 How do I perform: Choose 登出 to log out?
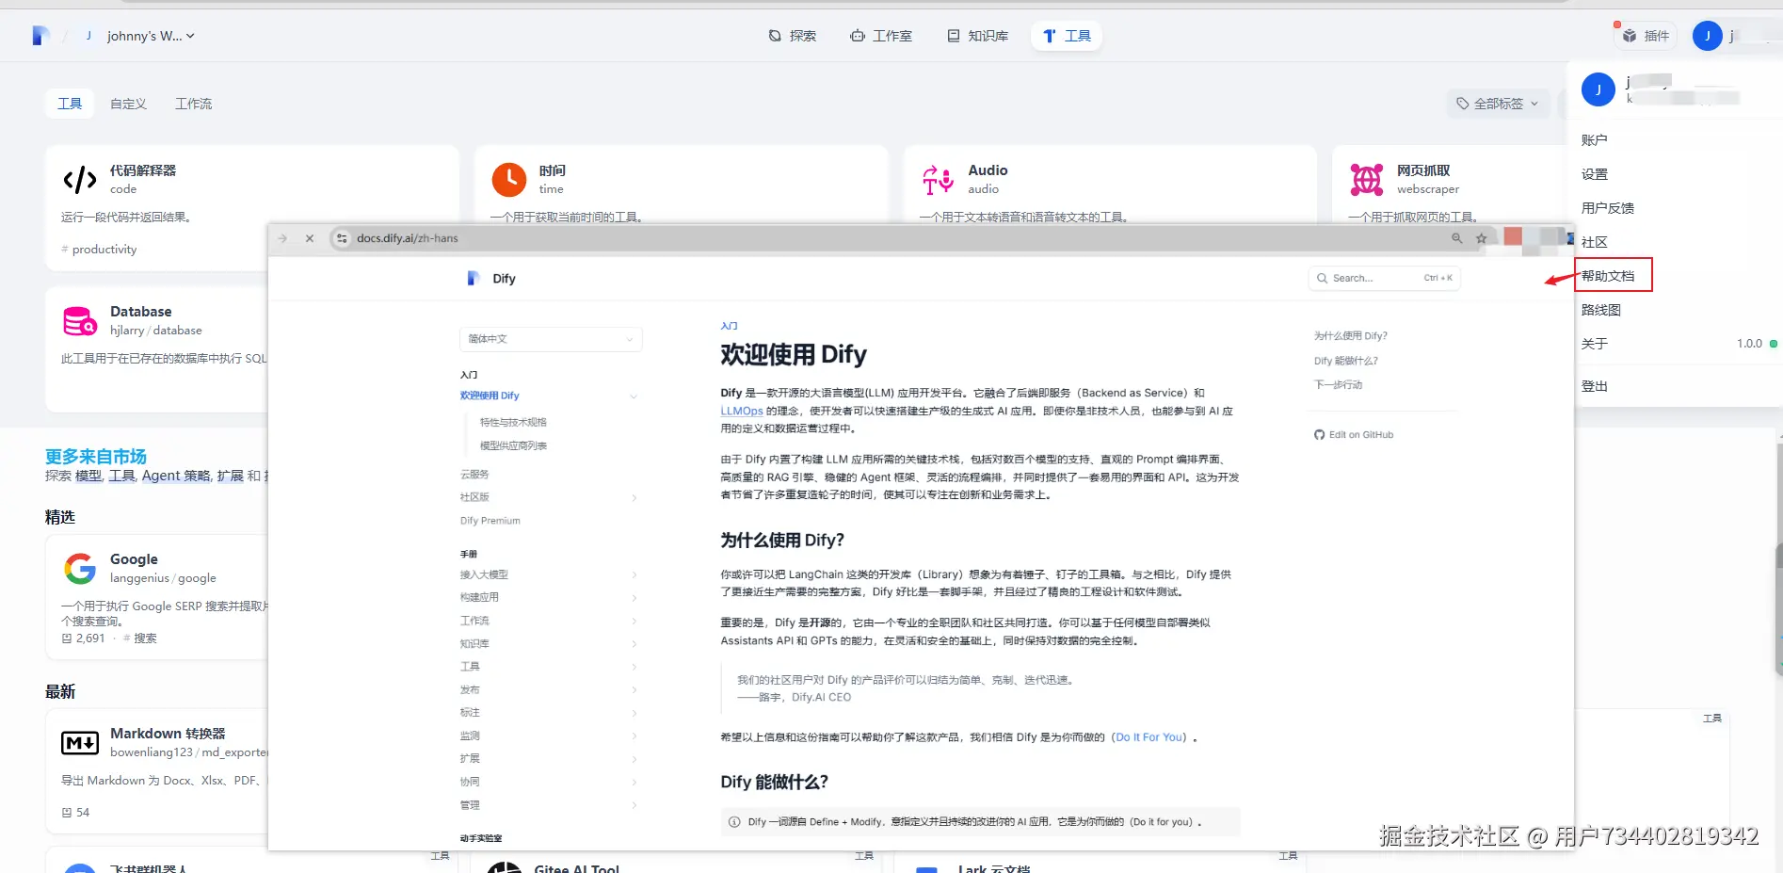click(1594, 386)
